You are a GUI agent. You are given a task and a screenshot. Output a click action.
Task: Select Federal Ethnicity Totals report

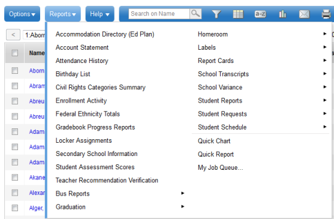coord(88,114)
